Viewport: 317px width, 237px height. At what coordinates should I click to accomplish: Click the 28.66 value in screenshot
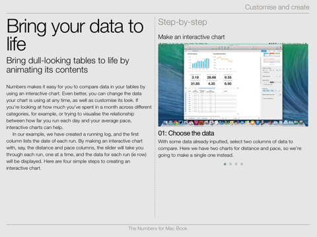(211, 77)
